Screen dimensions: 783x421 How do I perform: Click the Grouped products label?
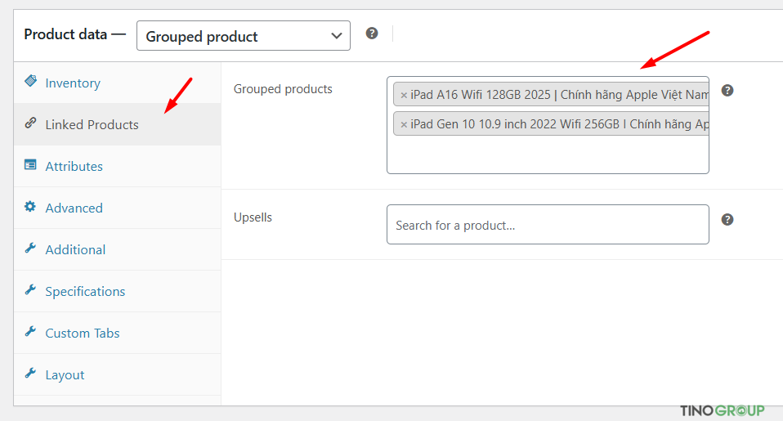pos(283,89)
